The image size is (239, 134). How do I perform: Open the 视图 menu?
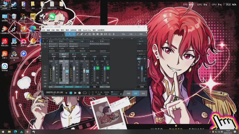coord(80,30)
